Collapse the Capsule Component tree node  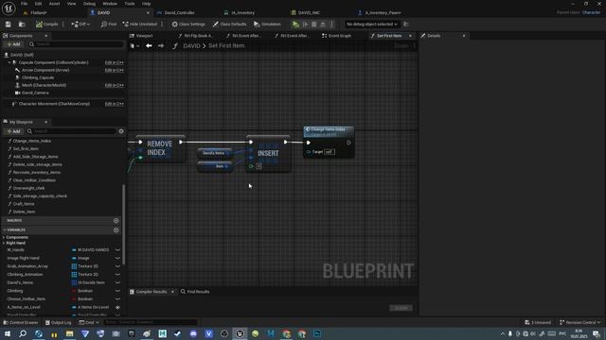pyautogui.click(x=9, y=62)
